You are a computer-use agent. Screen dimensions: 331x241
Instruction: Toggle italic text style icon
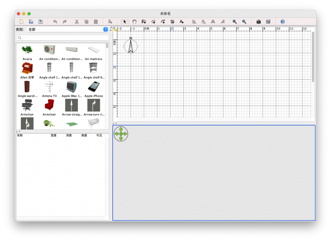click(223, 22)
